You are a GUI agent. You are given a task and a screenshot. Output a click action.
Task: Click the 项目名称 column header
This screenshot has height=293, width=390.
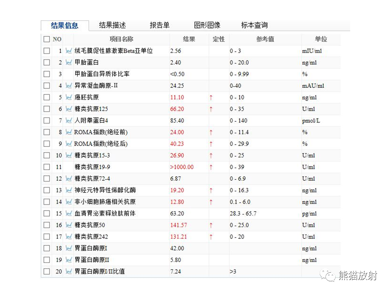121,39
